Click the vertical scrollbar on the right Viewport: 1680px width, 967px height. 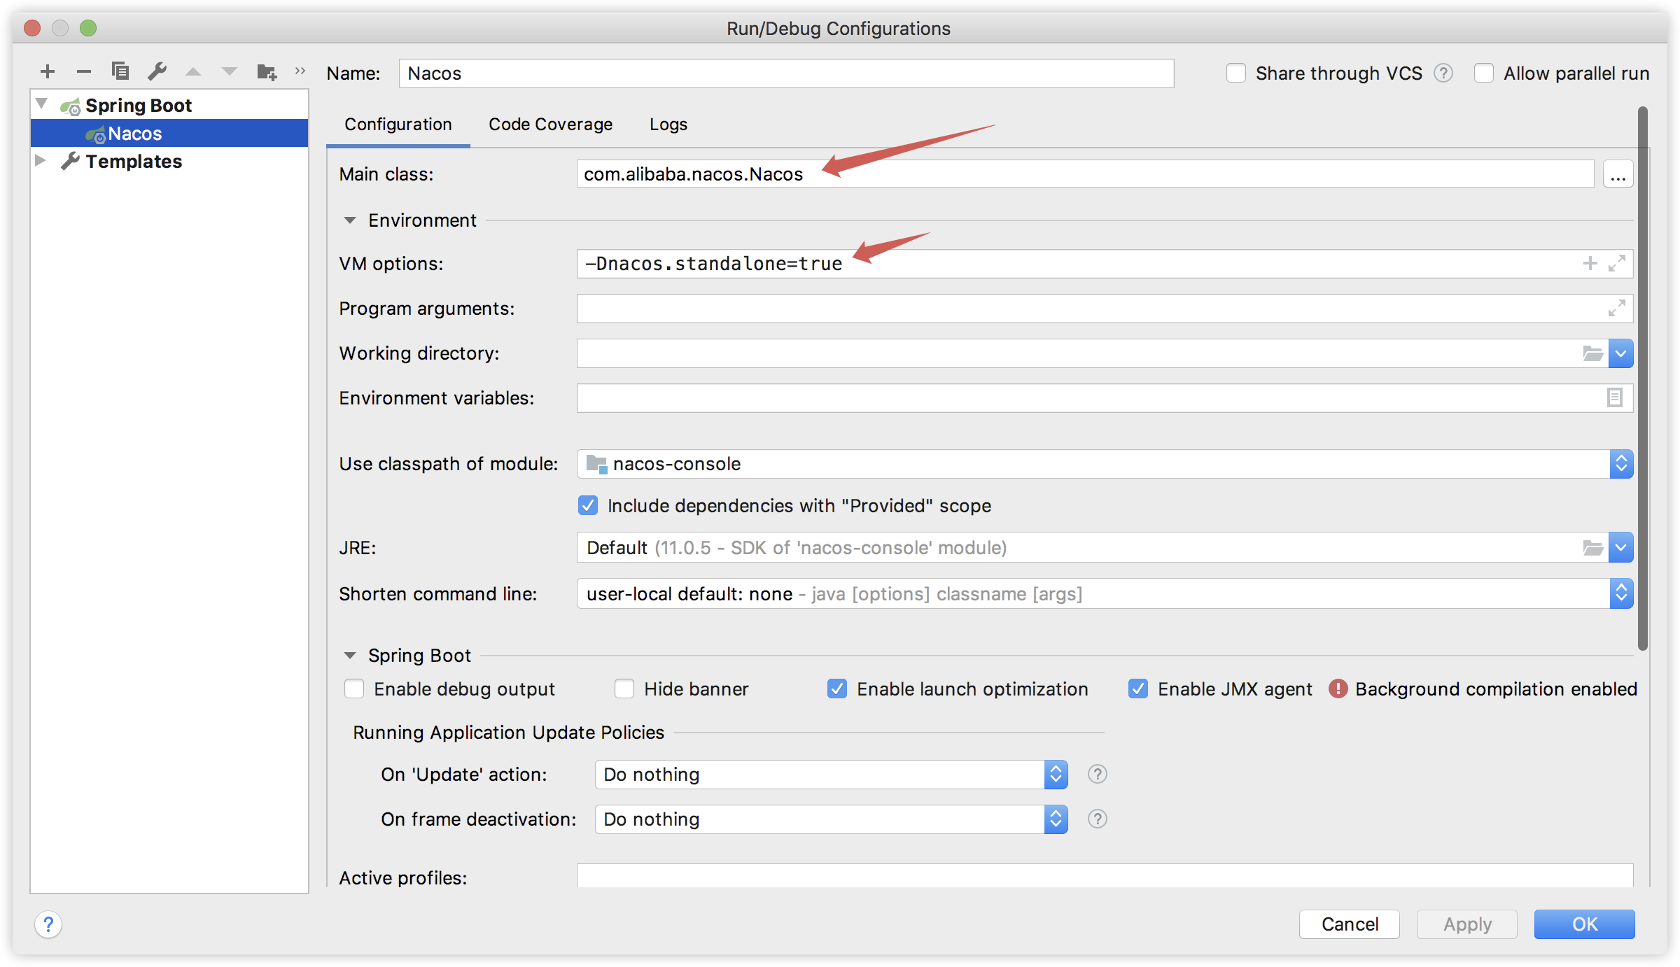[1642, 378]
